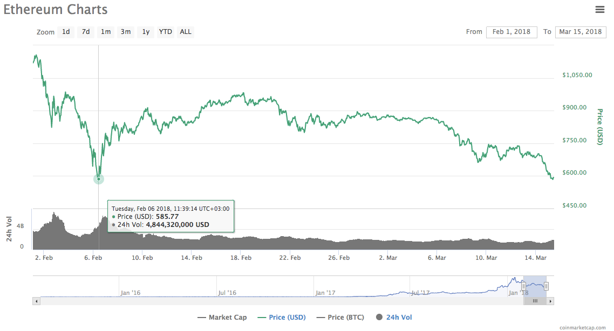Click the $600.00 price axis label

(575, 173)
